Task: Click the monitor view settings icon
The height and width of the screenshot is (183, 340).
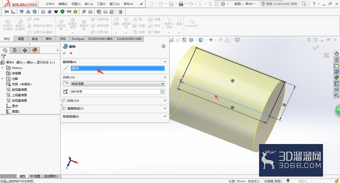Action: coord(237,40)
